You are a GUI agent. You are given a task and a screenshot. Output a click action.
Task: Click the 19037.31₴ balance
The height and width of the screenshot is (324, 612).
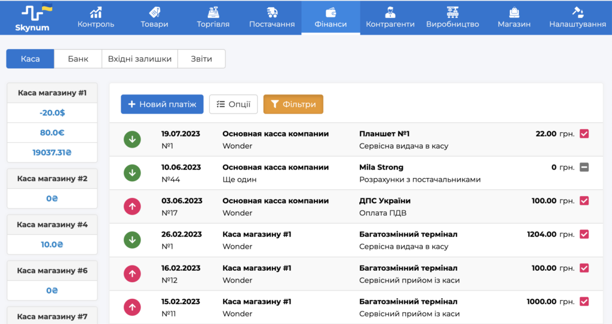[53, 152]
